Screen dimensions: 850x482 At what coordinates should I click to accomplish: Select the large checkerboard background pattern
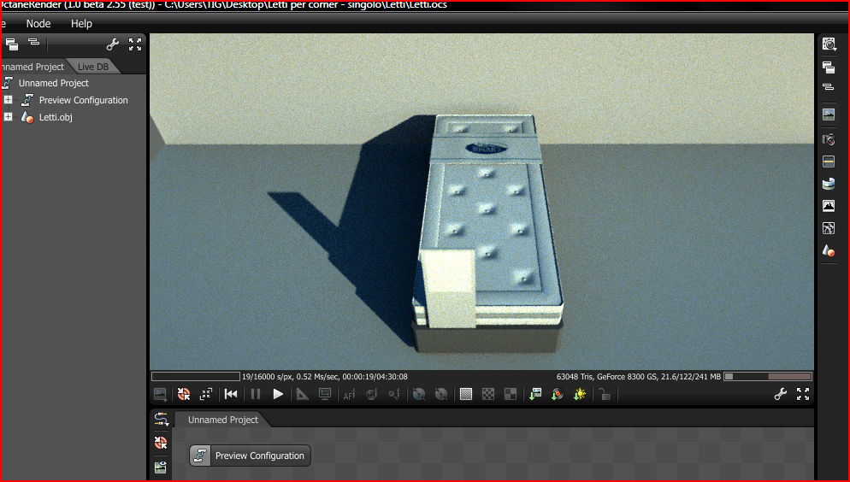coord(511,394)
